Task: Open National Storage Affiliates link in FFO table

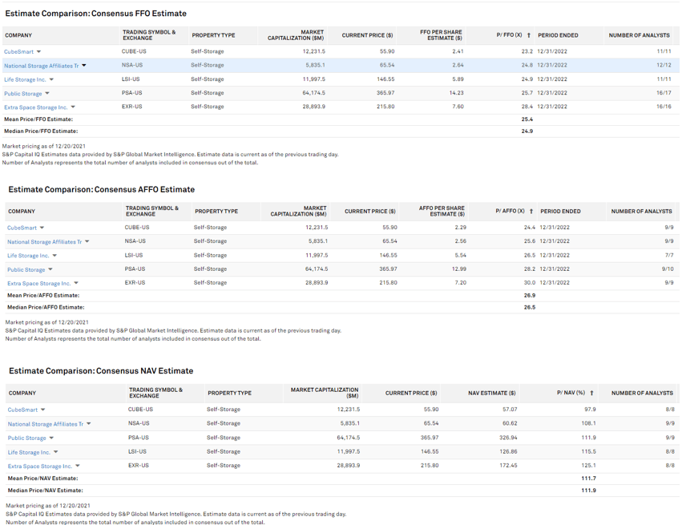Action: 42,66
